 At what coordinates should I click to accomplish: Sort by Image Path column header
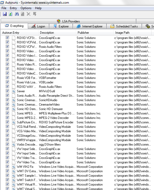(x=132, y=33)
